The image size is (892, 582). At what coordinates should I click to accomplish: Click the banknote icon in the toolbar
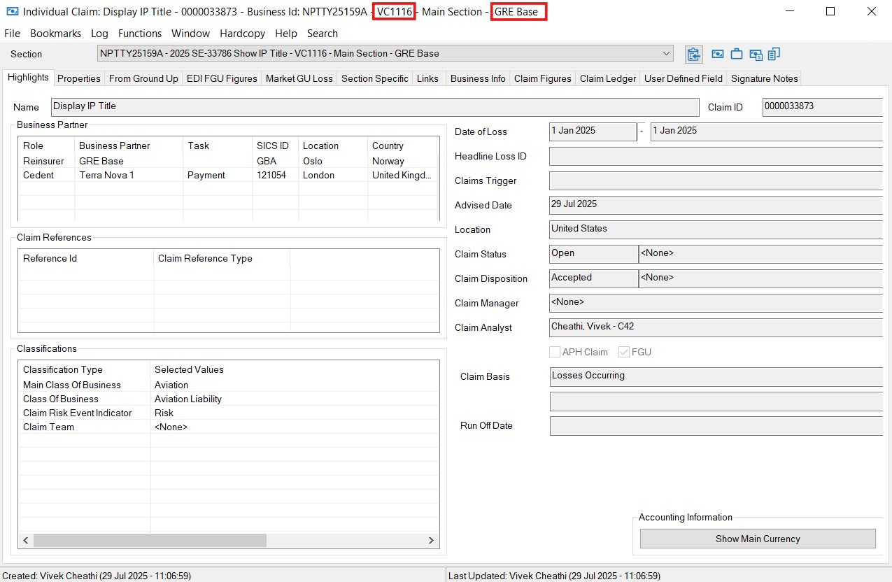[717, 54]
